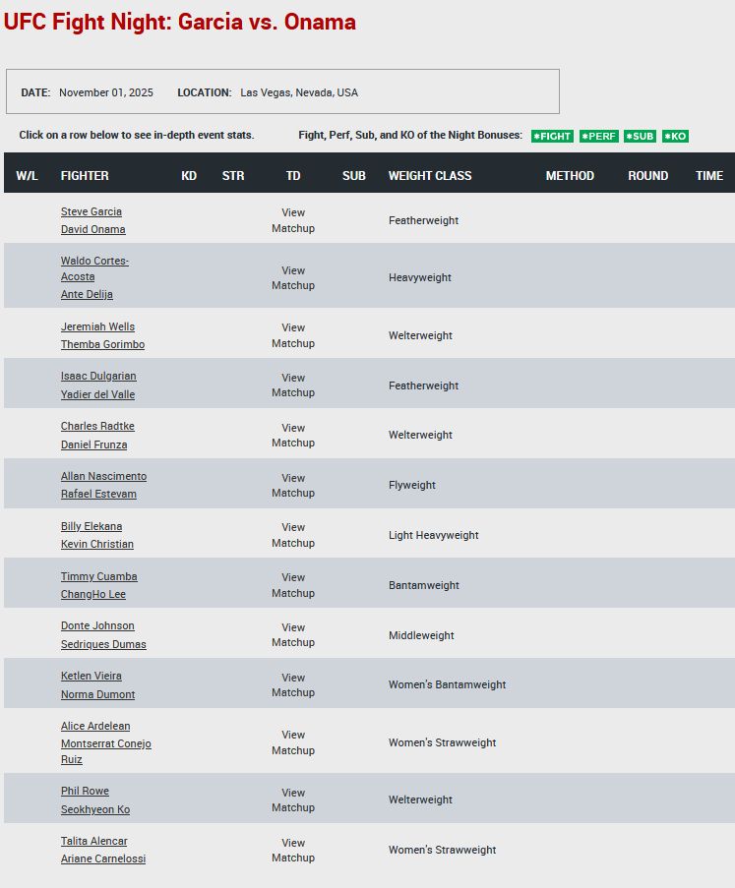View Matchup for Cuamba vs Lee

293,585
